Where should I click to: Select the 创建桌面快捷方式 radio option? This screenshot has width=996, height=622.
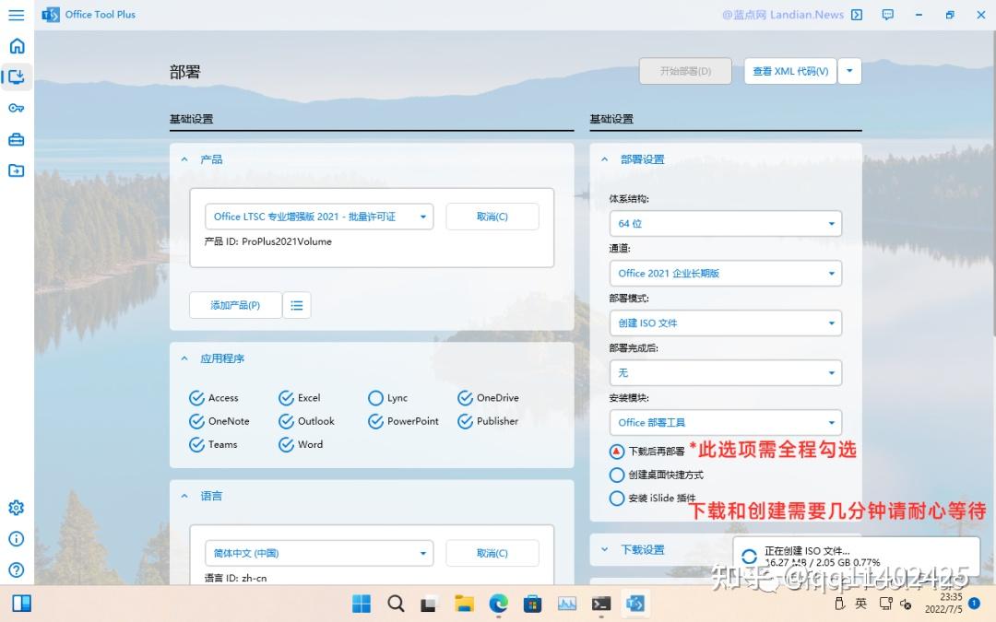[618, 475]
